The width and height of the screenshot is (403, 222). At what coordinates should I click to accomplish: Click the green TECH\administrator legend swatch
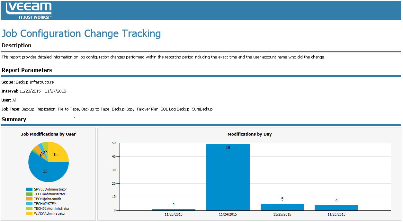[29, 194]
